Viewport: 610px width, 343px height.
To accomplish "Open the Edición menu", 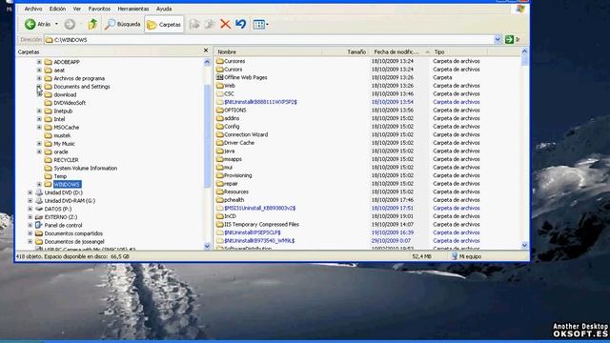I will click(57, 9).
